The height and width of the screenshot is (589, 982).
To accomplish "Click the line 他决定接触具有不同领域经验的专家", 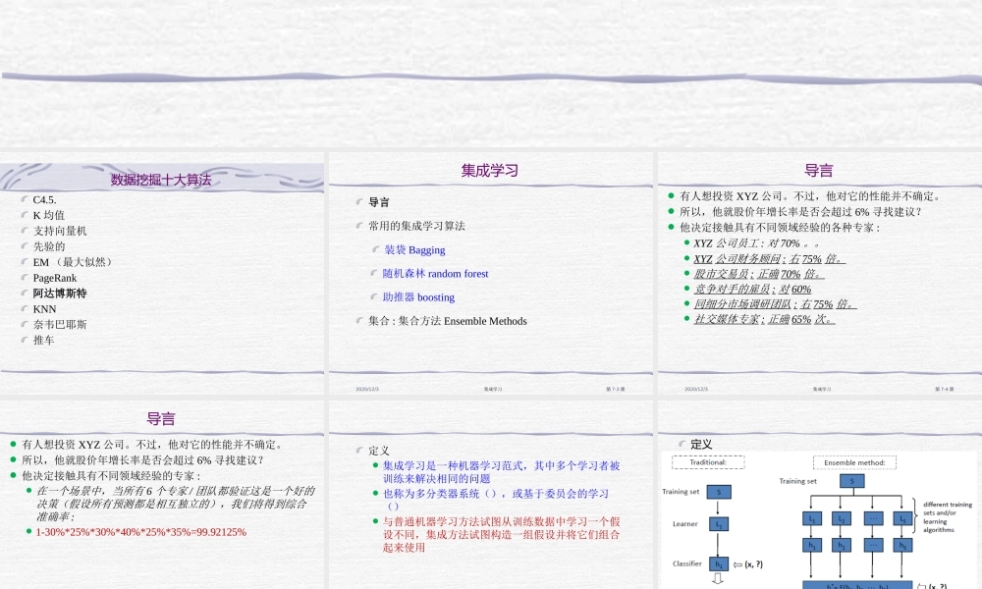I will [112, 476].
